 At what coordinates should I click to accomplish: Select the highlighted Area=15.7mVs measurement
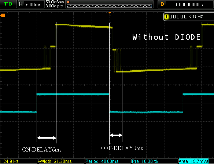pyautogui.click(x=193, y=161)
